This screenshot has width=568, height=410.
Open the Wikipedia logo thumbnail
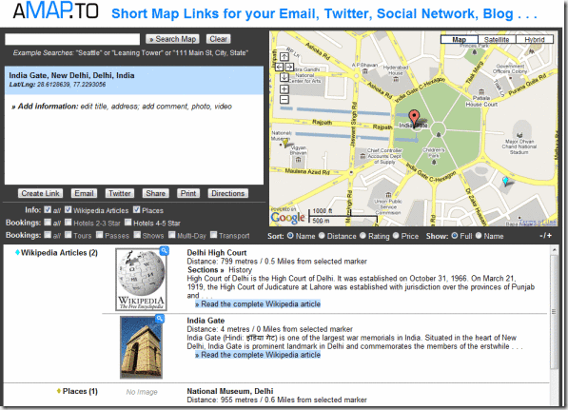[x=141, y=280]
